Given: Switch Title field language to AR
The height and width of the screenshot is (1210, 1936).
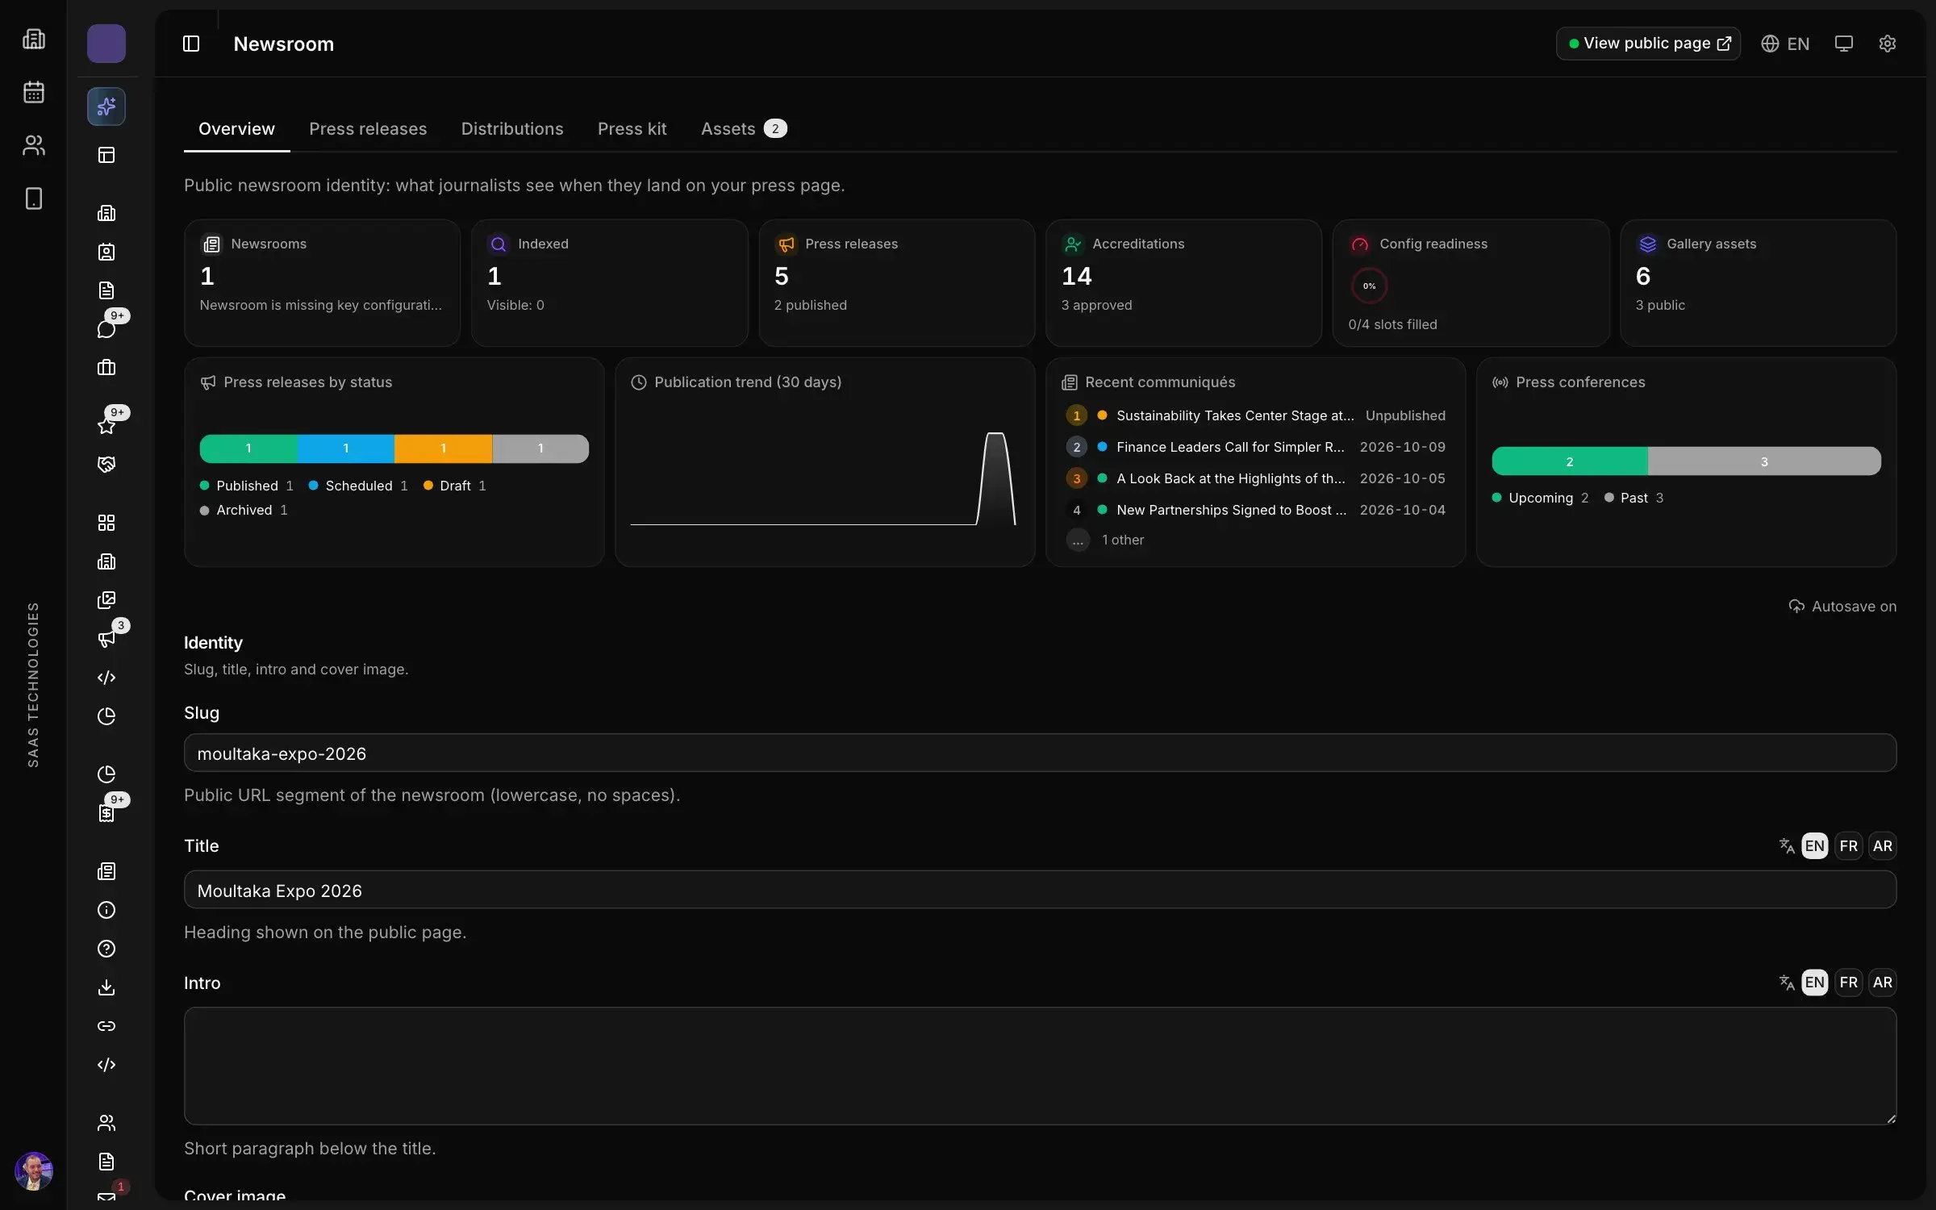Looking at the screenshot, I should [1883, 845].
